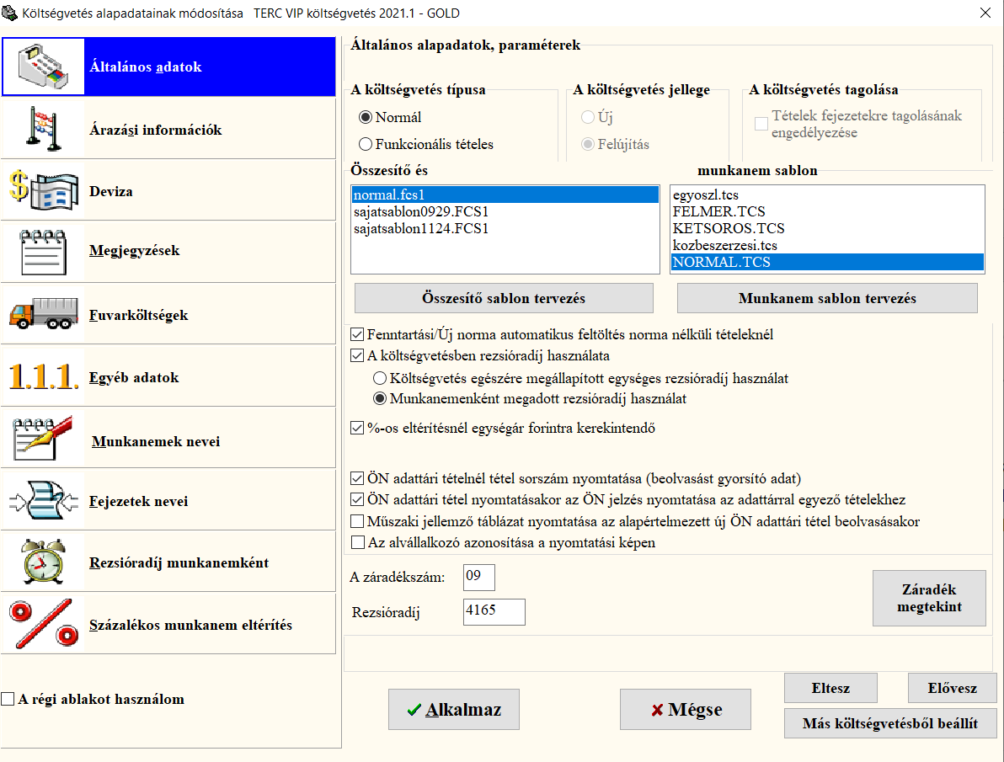1004x762 pixels.
Task: Click the Rezsióradíj value field
Action: pyautogui.click(x=494, y=611)
